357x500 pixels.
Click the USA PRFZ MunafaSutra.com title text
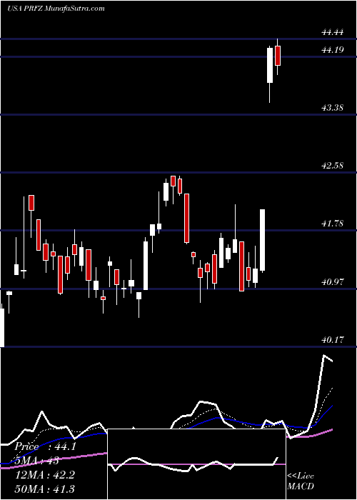coord(56,8)
